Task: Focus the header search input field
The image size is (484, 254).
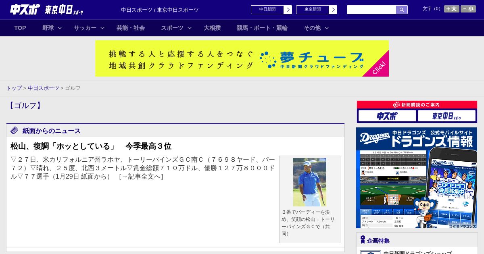Action: click(x=371, y=10)
